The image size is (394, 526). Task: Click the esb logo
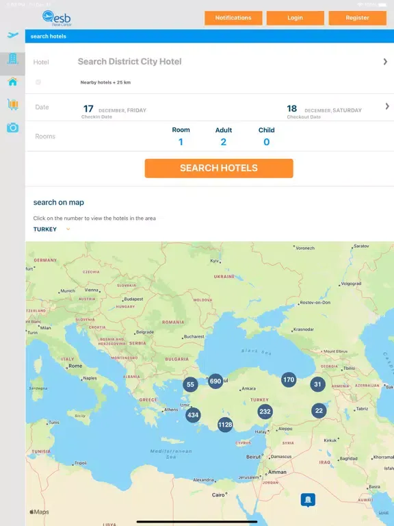(x=57, y=18)
